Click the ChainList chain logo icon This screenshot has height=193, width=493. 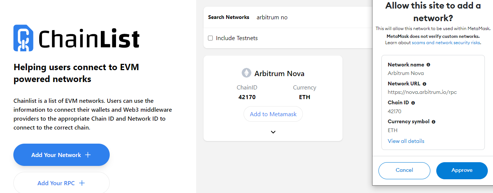tap(23, 38)
